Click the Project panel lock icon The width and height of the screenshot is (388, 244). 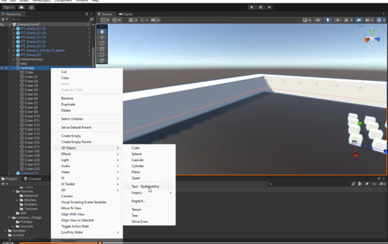tap(379, 178)
